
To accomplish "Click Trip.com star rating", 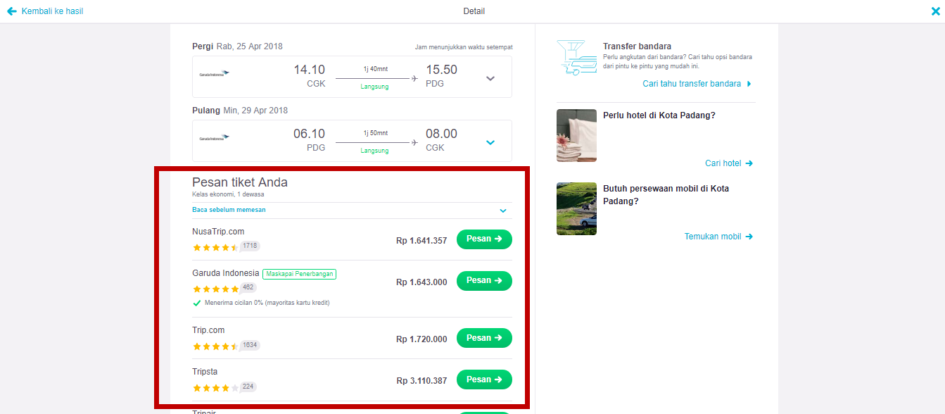I will pyautogui.click(x=215, y=346).
